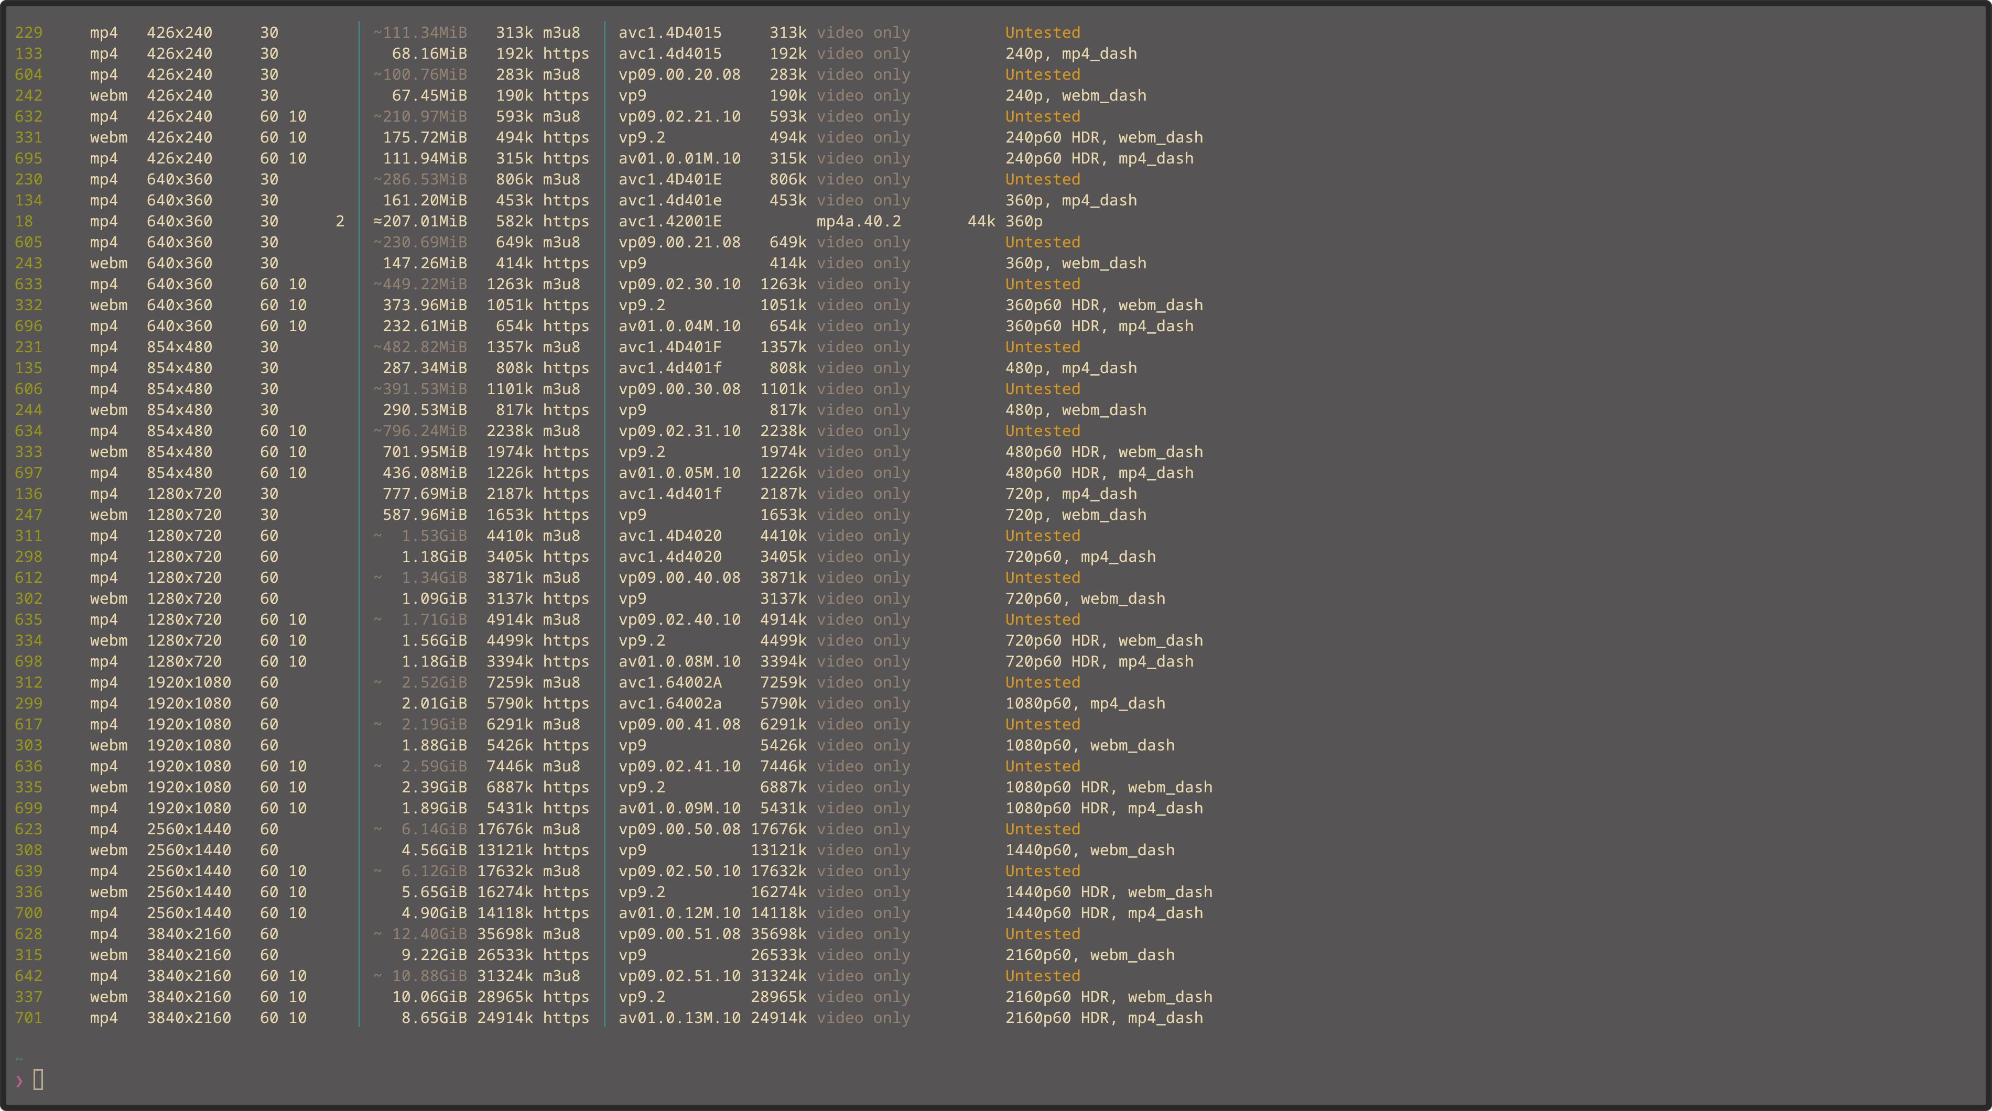
Task: Click the shell prompt cursor
Action: click(38, 1080)
